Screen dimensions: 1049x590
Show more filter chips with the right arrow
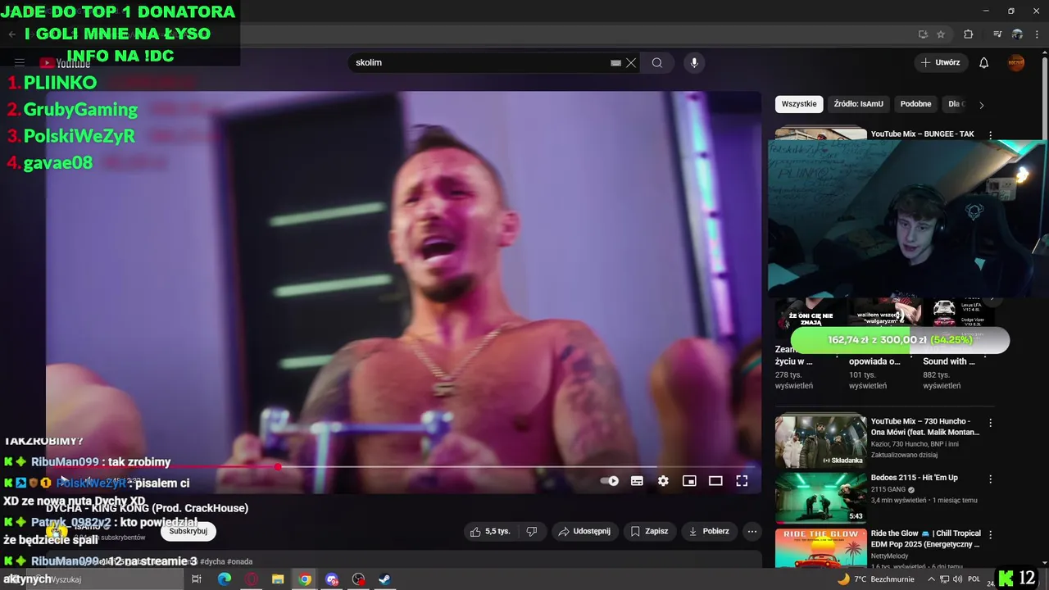pos(981,105)
